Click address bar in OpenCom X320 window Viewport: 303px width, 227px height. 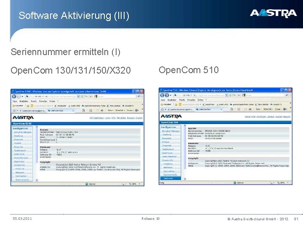pos(51,97)
